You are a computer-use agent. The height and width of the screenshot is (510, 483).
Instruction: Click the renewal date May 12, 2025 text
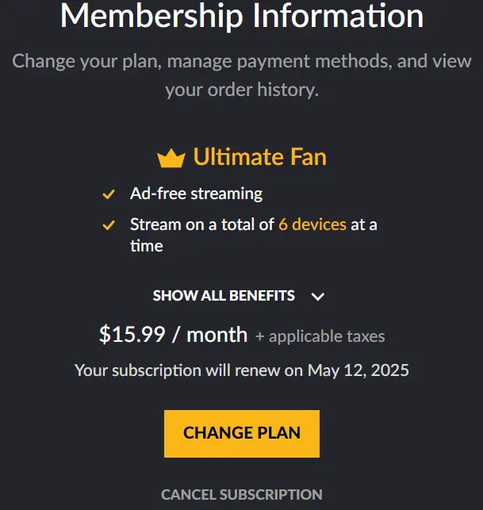click(358, 370)
